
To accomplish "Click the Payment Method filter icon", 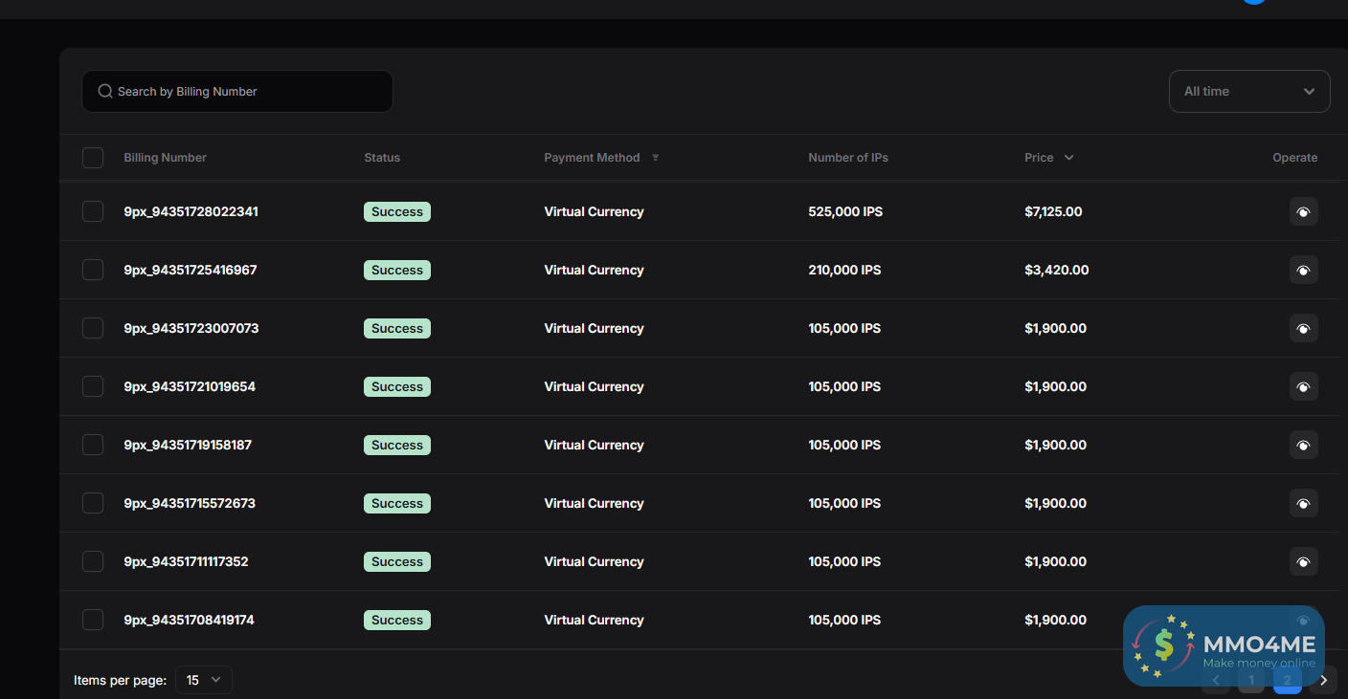I will click(x=656, y=158).
